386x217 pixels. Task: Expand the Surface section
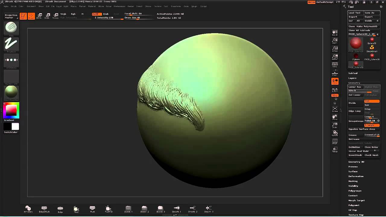[353, 171]
